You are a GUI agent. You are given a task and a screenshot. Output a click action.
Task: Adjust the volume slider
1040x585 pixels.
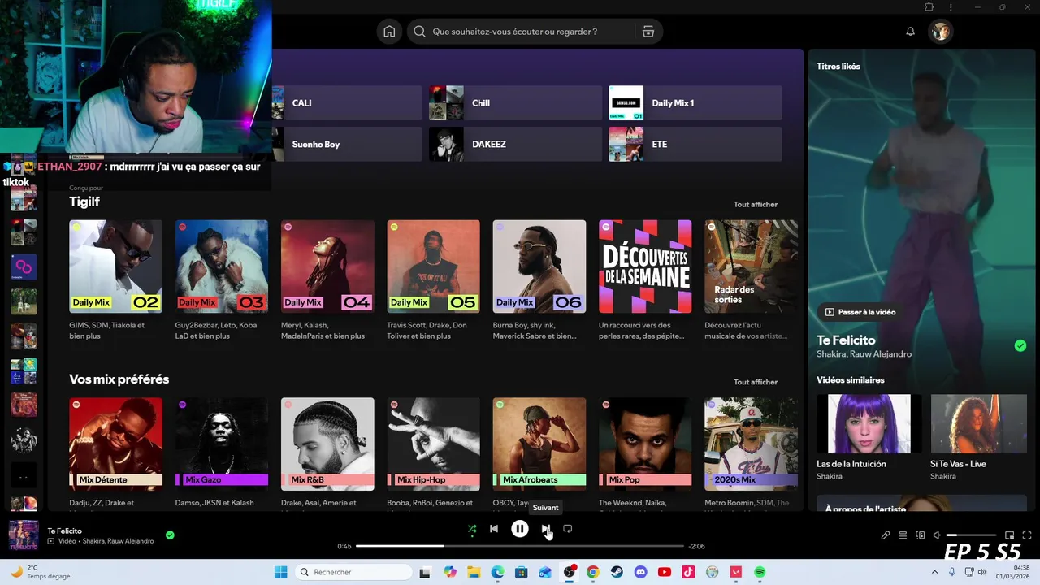(971, 535)
